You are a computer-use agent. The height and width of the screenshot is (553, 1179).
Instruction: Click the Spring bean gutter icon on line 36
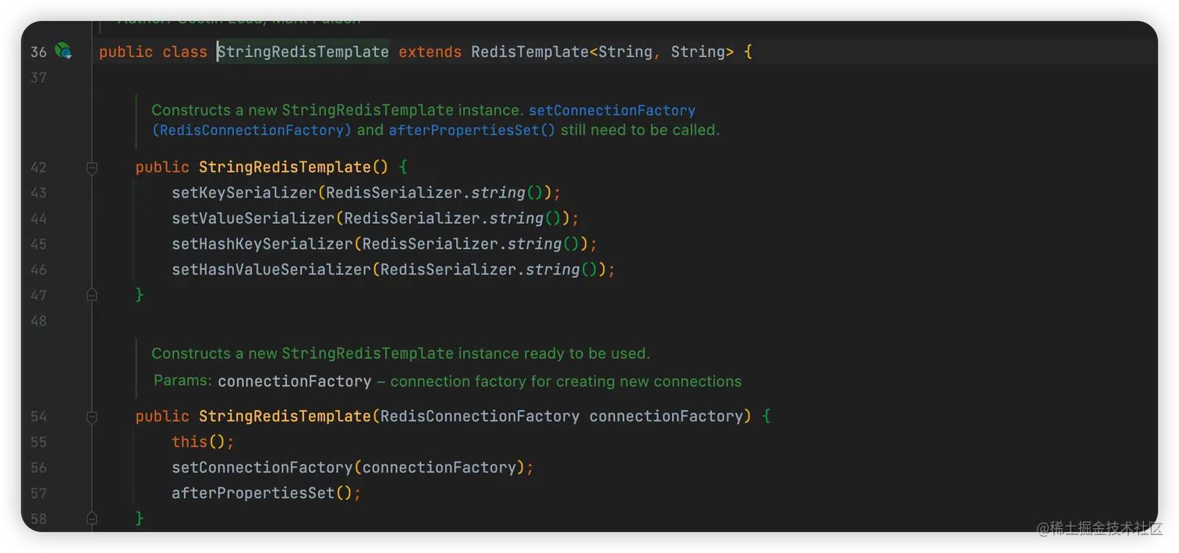(64, 51)
